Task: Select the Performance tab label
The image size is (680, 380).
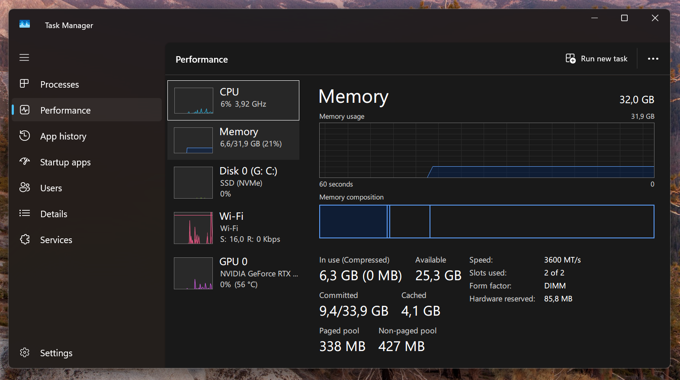Action: 65,111
